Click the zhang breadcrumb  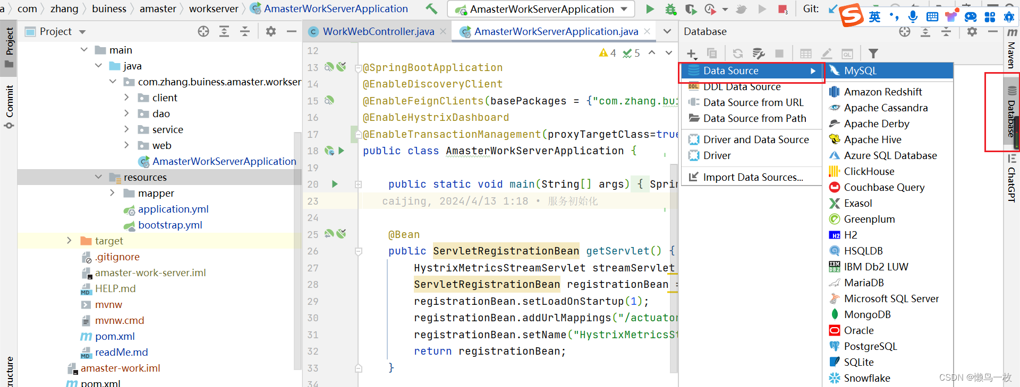tap(64, 8)
